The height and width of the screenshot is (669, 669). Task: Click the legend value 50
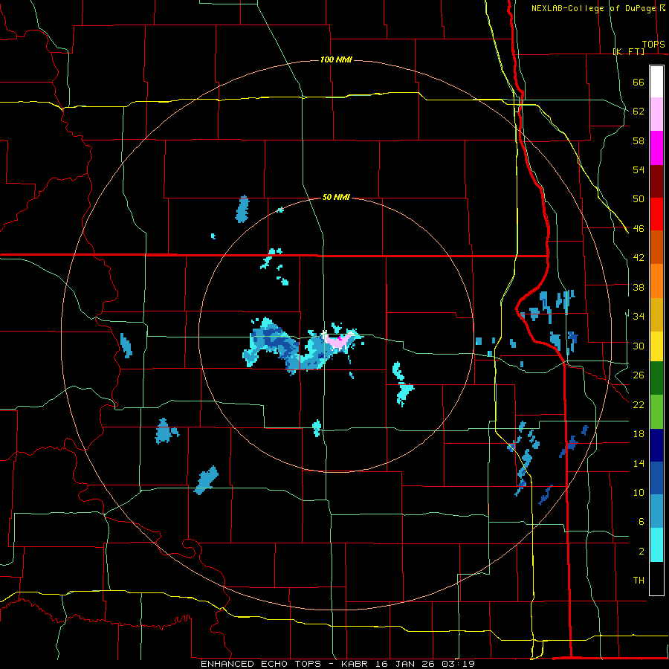pos(639,198)
